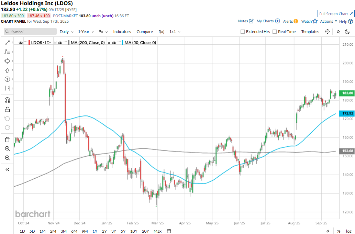
Task: Open the Templates menu
Action: pyautogui.click(x=310, y=32)
